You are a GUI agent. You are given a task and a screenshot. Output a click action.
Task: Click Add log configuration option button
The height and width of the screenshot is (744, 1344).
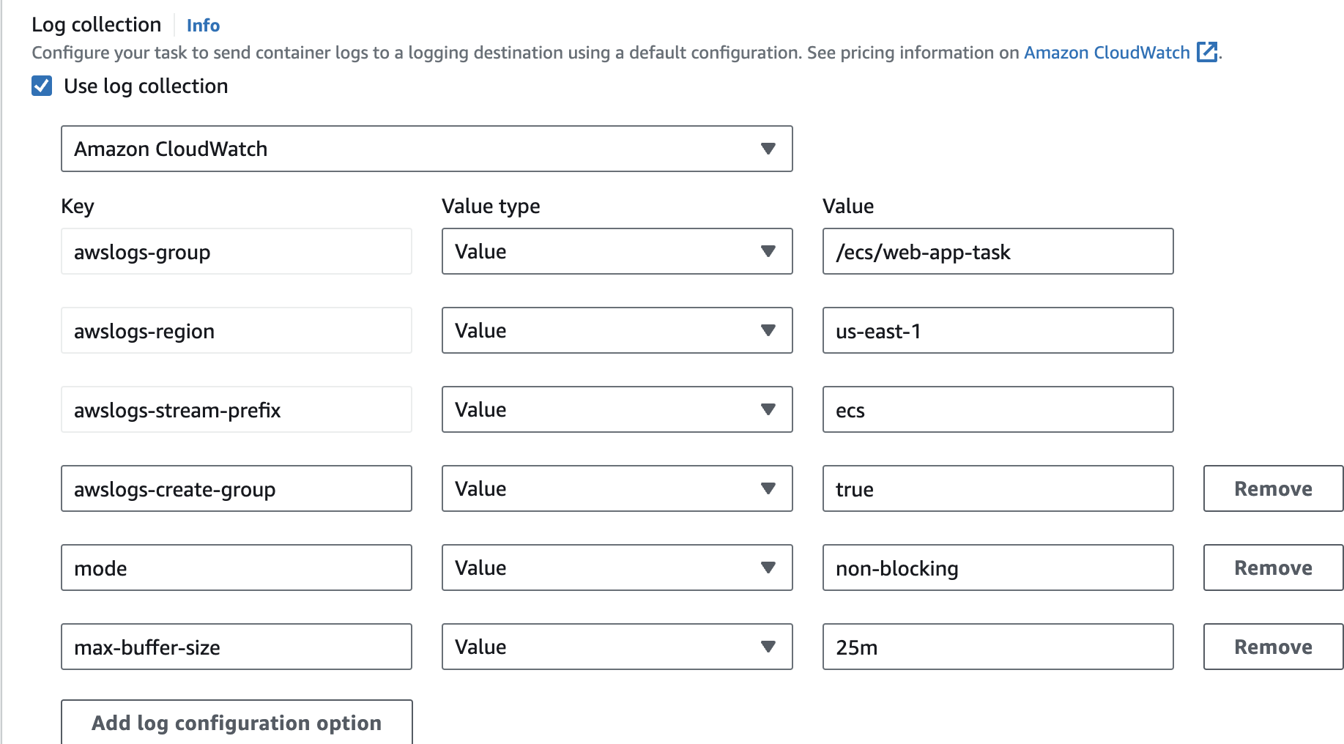coord(236,723)
